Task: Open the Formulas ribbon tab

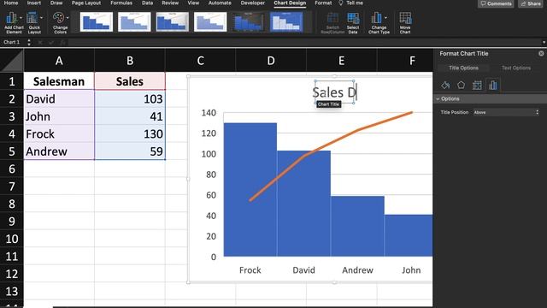Action: (121, 3)
